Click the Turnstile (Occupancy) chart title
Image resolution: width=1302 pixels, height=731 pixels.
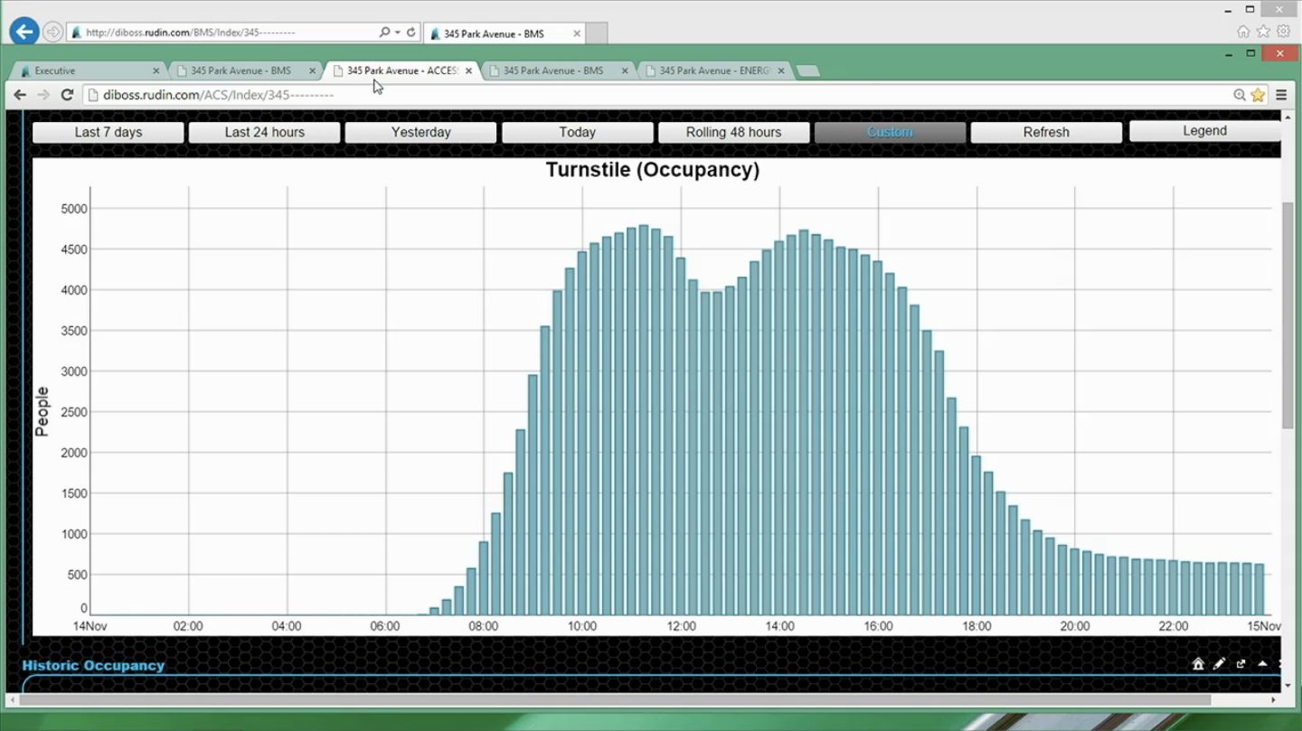click(653, 170)
